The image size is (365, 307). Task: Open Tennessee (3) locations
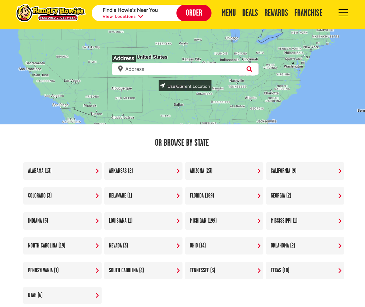point(224,271)
